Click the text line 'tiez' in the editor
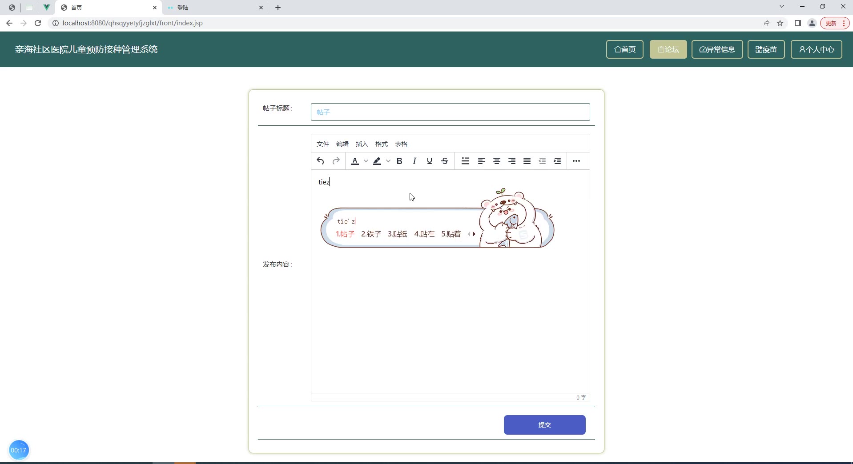The image size is (853, 464). (324, 182)
